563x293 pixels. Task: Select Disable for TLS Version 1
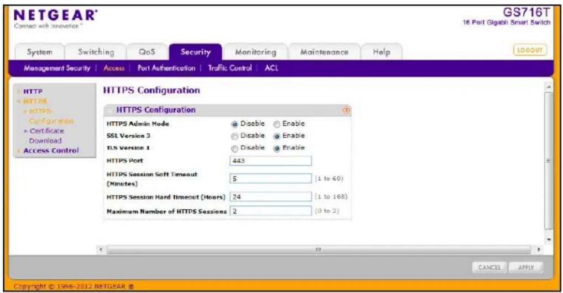(x=234, y=148)
